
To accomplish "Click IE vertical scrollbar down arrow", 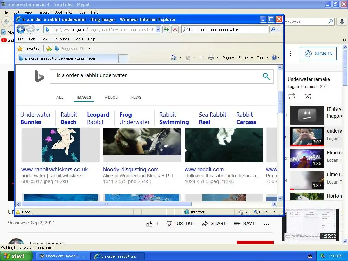I will 280,198.
